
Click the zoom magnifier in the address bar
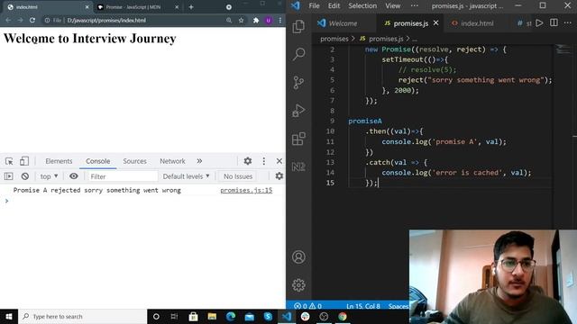click(x=229, y=20)
